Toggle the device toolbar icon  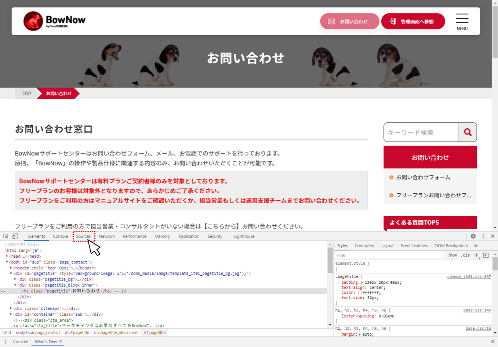(15, 236)
